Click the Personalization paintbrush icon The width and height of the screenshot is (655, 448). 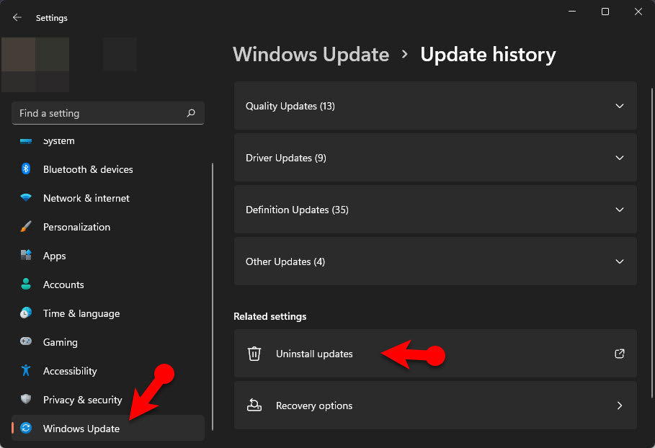(26, 227)
